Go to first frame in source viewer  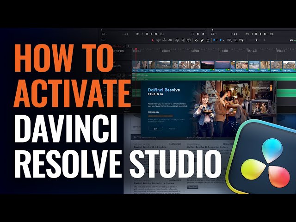pos(138,34)
